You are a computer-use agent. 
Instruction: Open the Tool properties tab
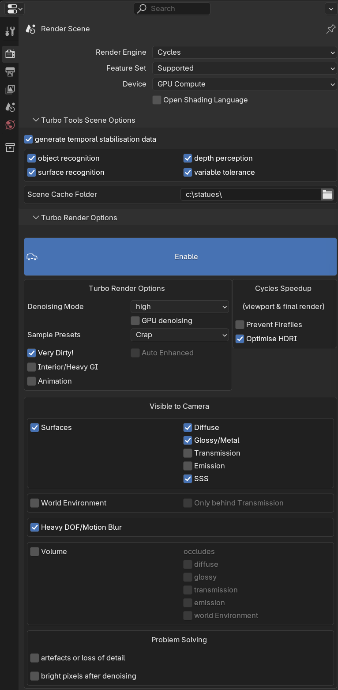(10, 31)
